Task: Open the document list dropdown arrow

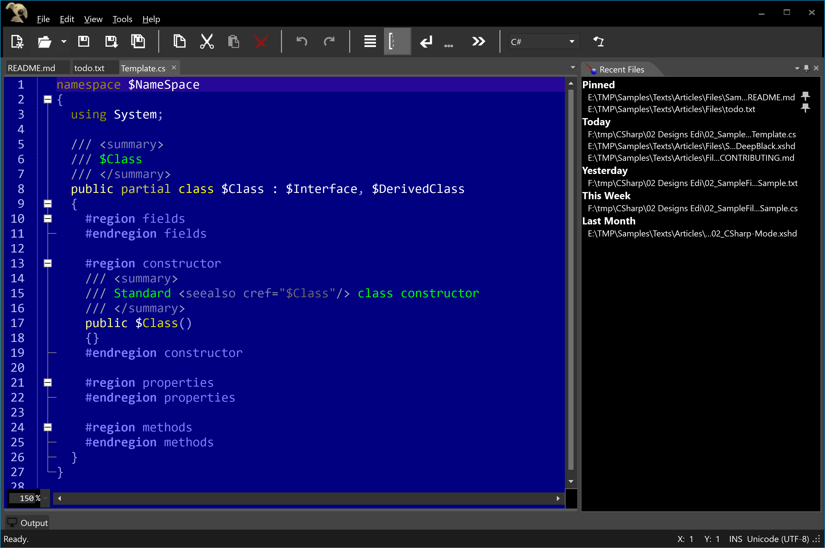Action: coord(573,67)
